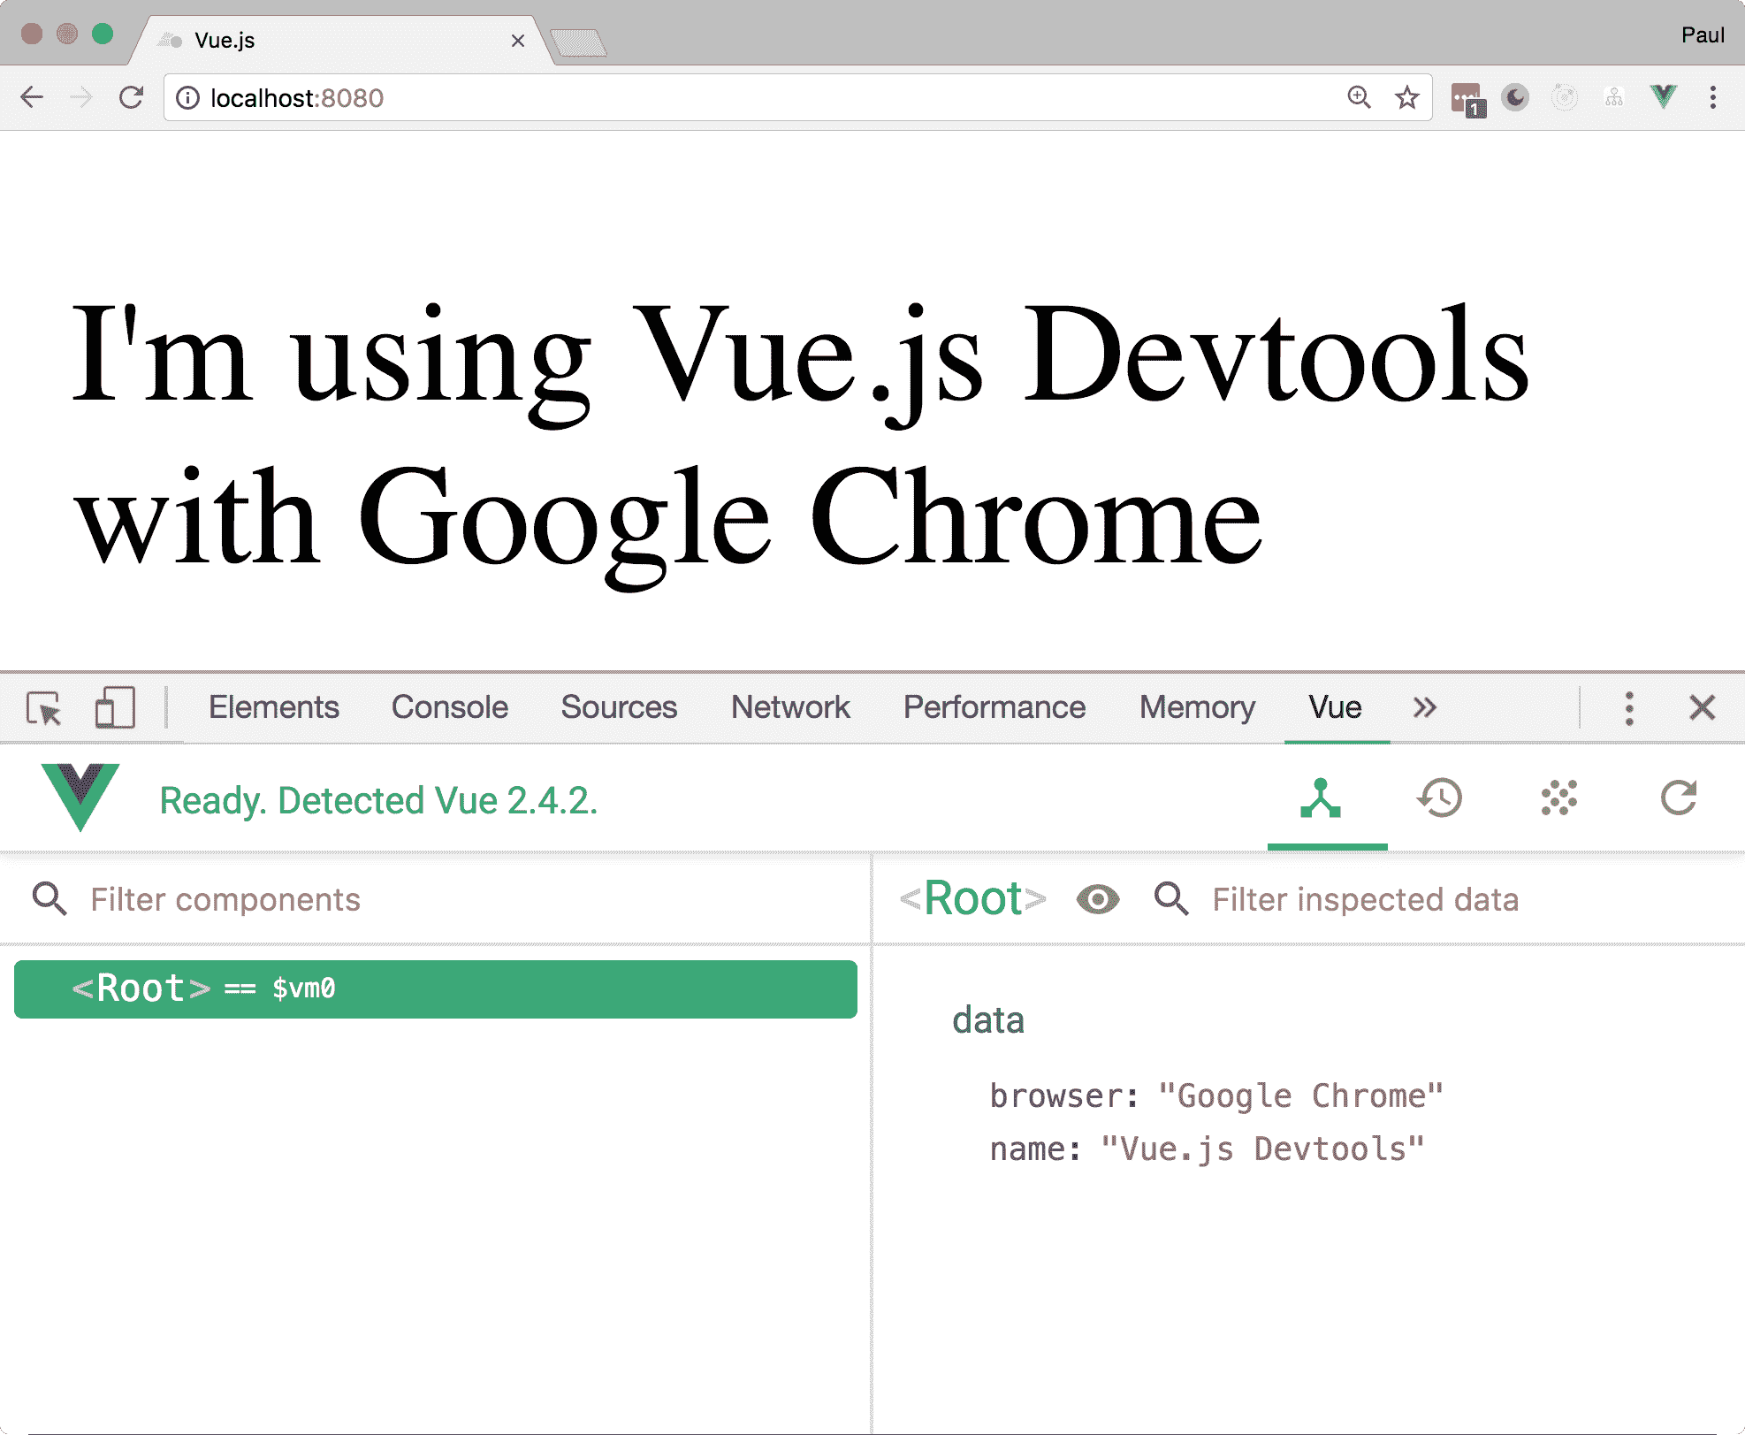
Task: Click the Vue.js extension icon in toolbar
Action: 1663,97
